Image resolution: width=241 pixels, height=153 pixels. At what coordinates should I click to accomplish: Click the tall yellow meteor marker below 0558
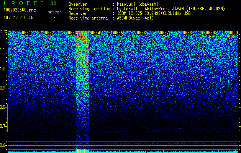180,150
